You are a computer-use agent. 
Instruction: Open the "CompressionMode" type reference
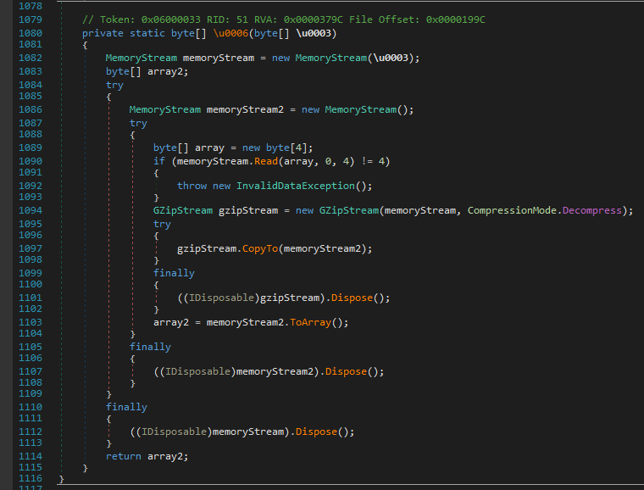512,211
